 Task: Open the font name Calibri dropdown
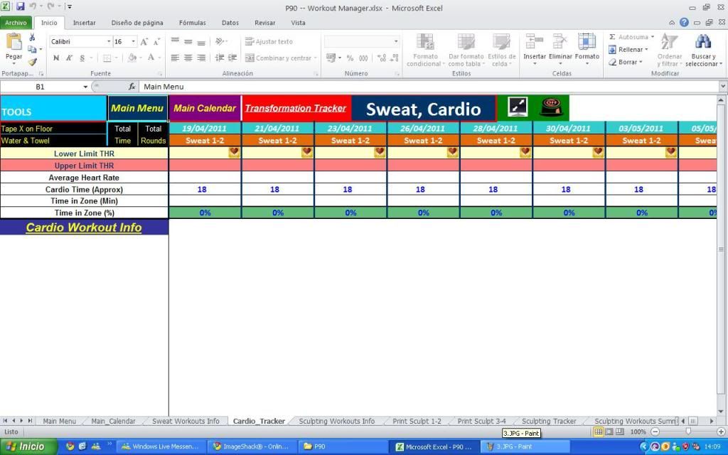point(109,41)
